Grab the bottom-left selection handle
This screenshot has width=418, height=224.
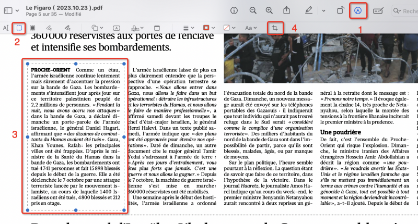[x=28, y=210]
